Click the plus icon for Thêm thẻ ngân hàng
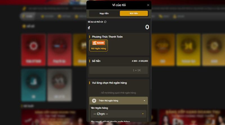 point(94,101)
